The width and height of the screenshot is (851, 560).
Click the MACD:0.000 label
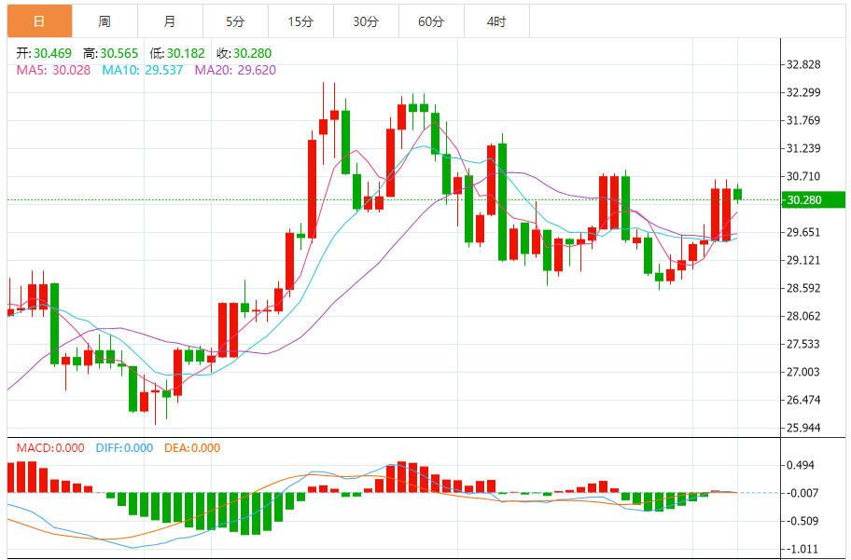50,448
